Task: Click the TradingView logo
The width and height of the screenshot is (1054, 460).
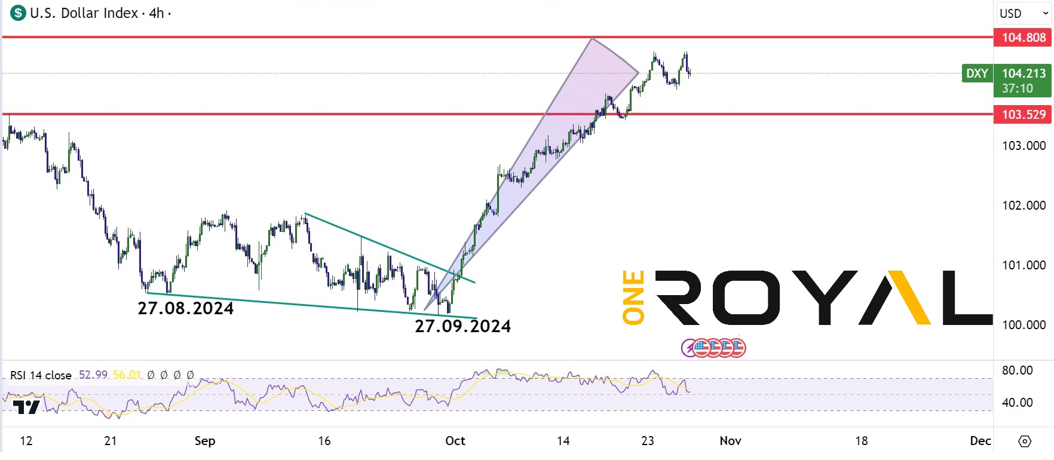Action: (x=27, y=407)
